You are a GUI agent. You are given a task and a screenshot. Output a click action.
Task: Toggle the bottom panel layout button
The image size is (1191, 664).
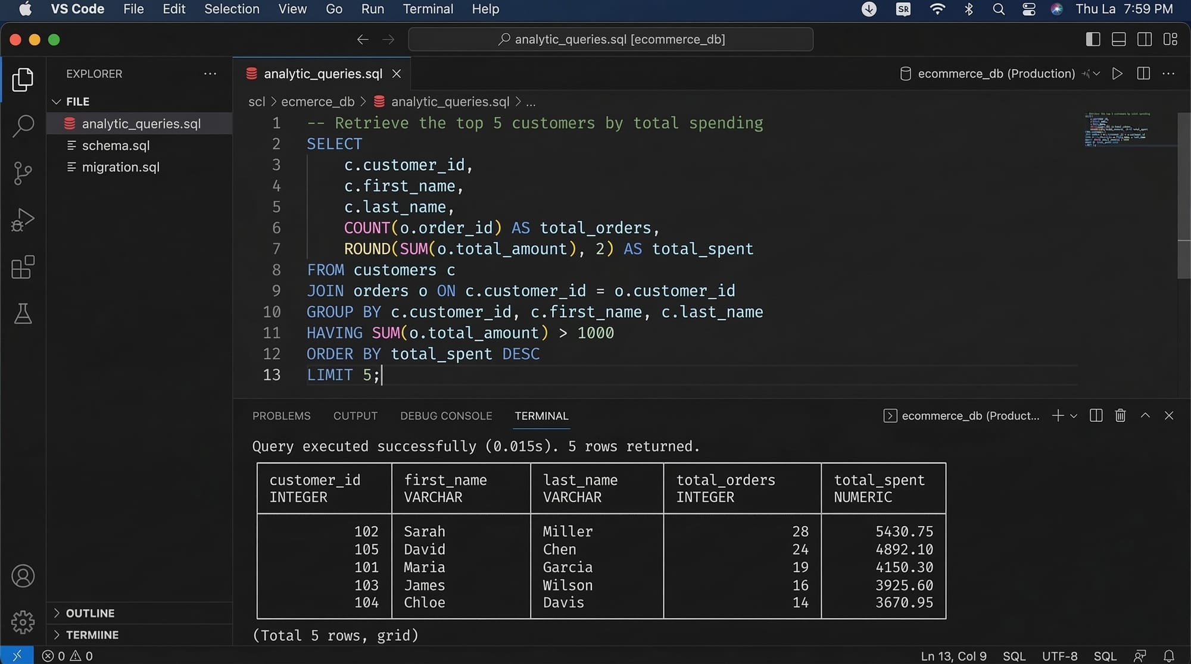pos(1118,39)
